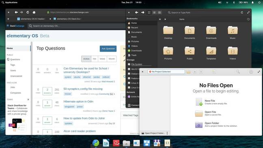Dismiss the Teams promo with X

28,100
